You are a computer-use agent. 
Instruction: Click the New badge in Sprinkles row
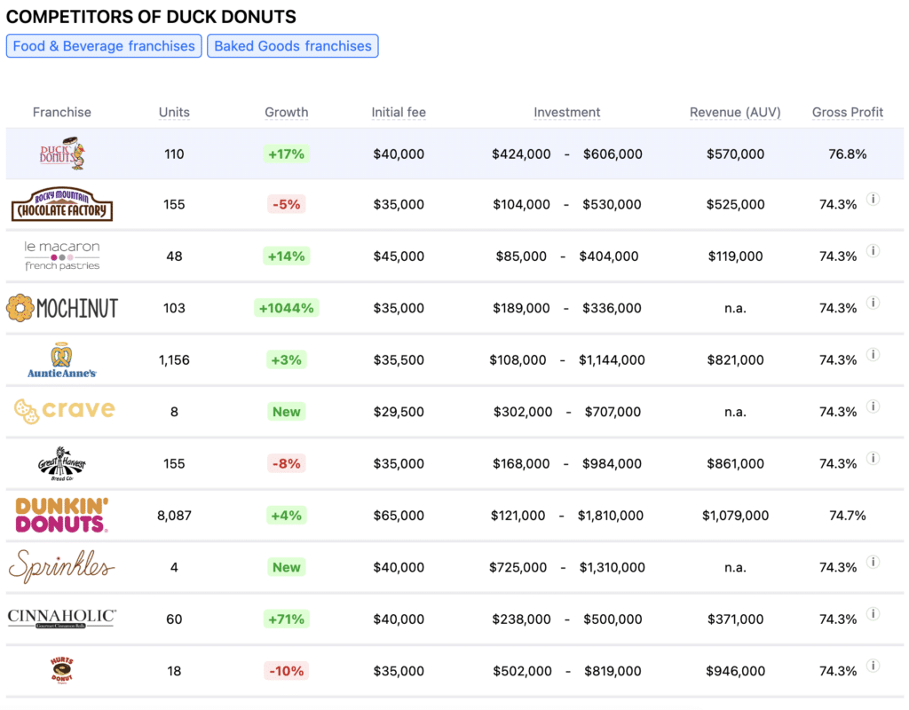pyautogui.click(x=287, y=567)
